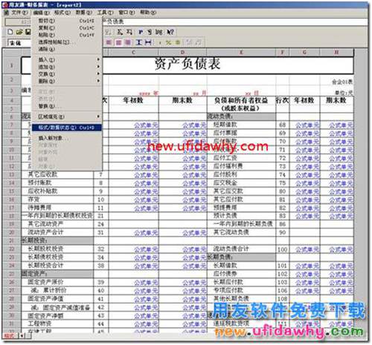Select column H header
This screenshot has width=372, height=345.
coord(336,52)
